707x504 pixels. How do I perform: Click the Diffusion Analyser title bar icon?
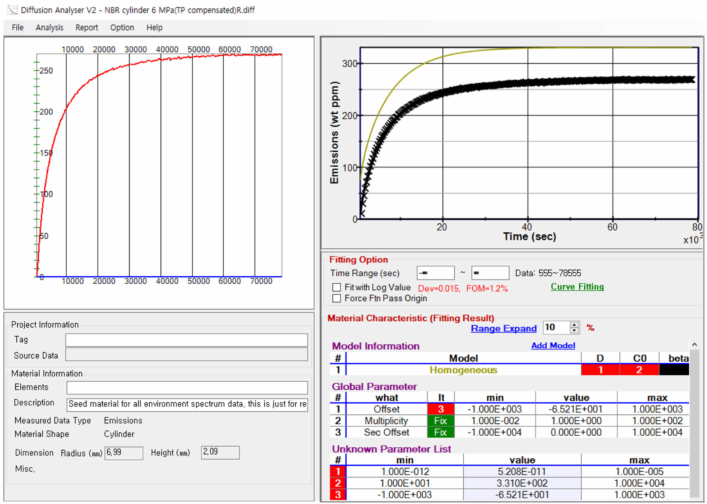pyautogui.click(x=12, y=10)
